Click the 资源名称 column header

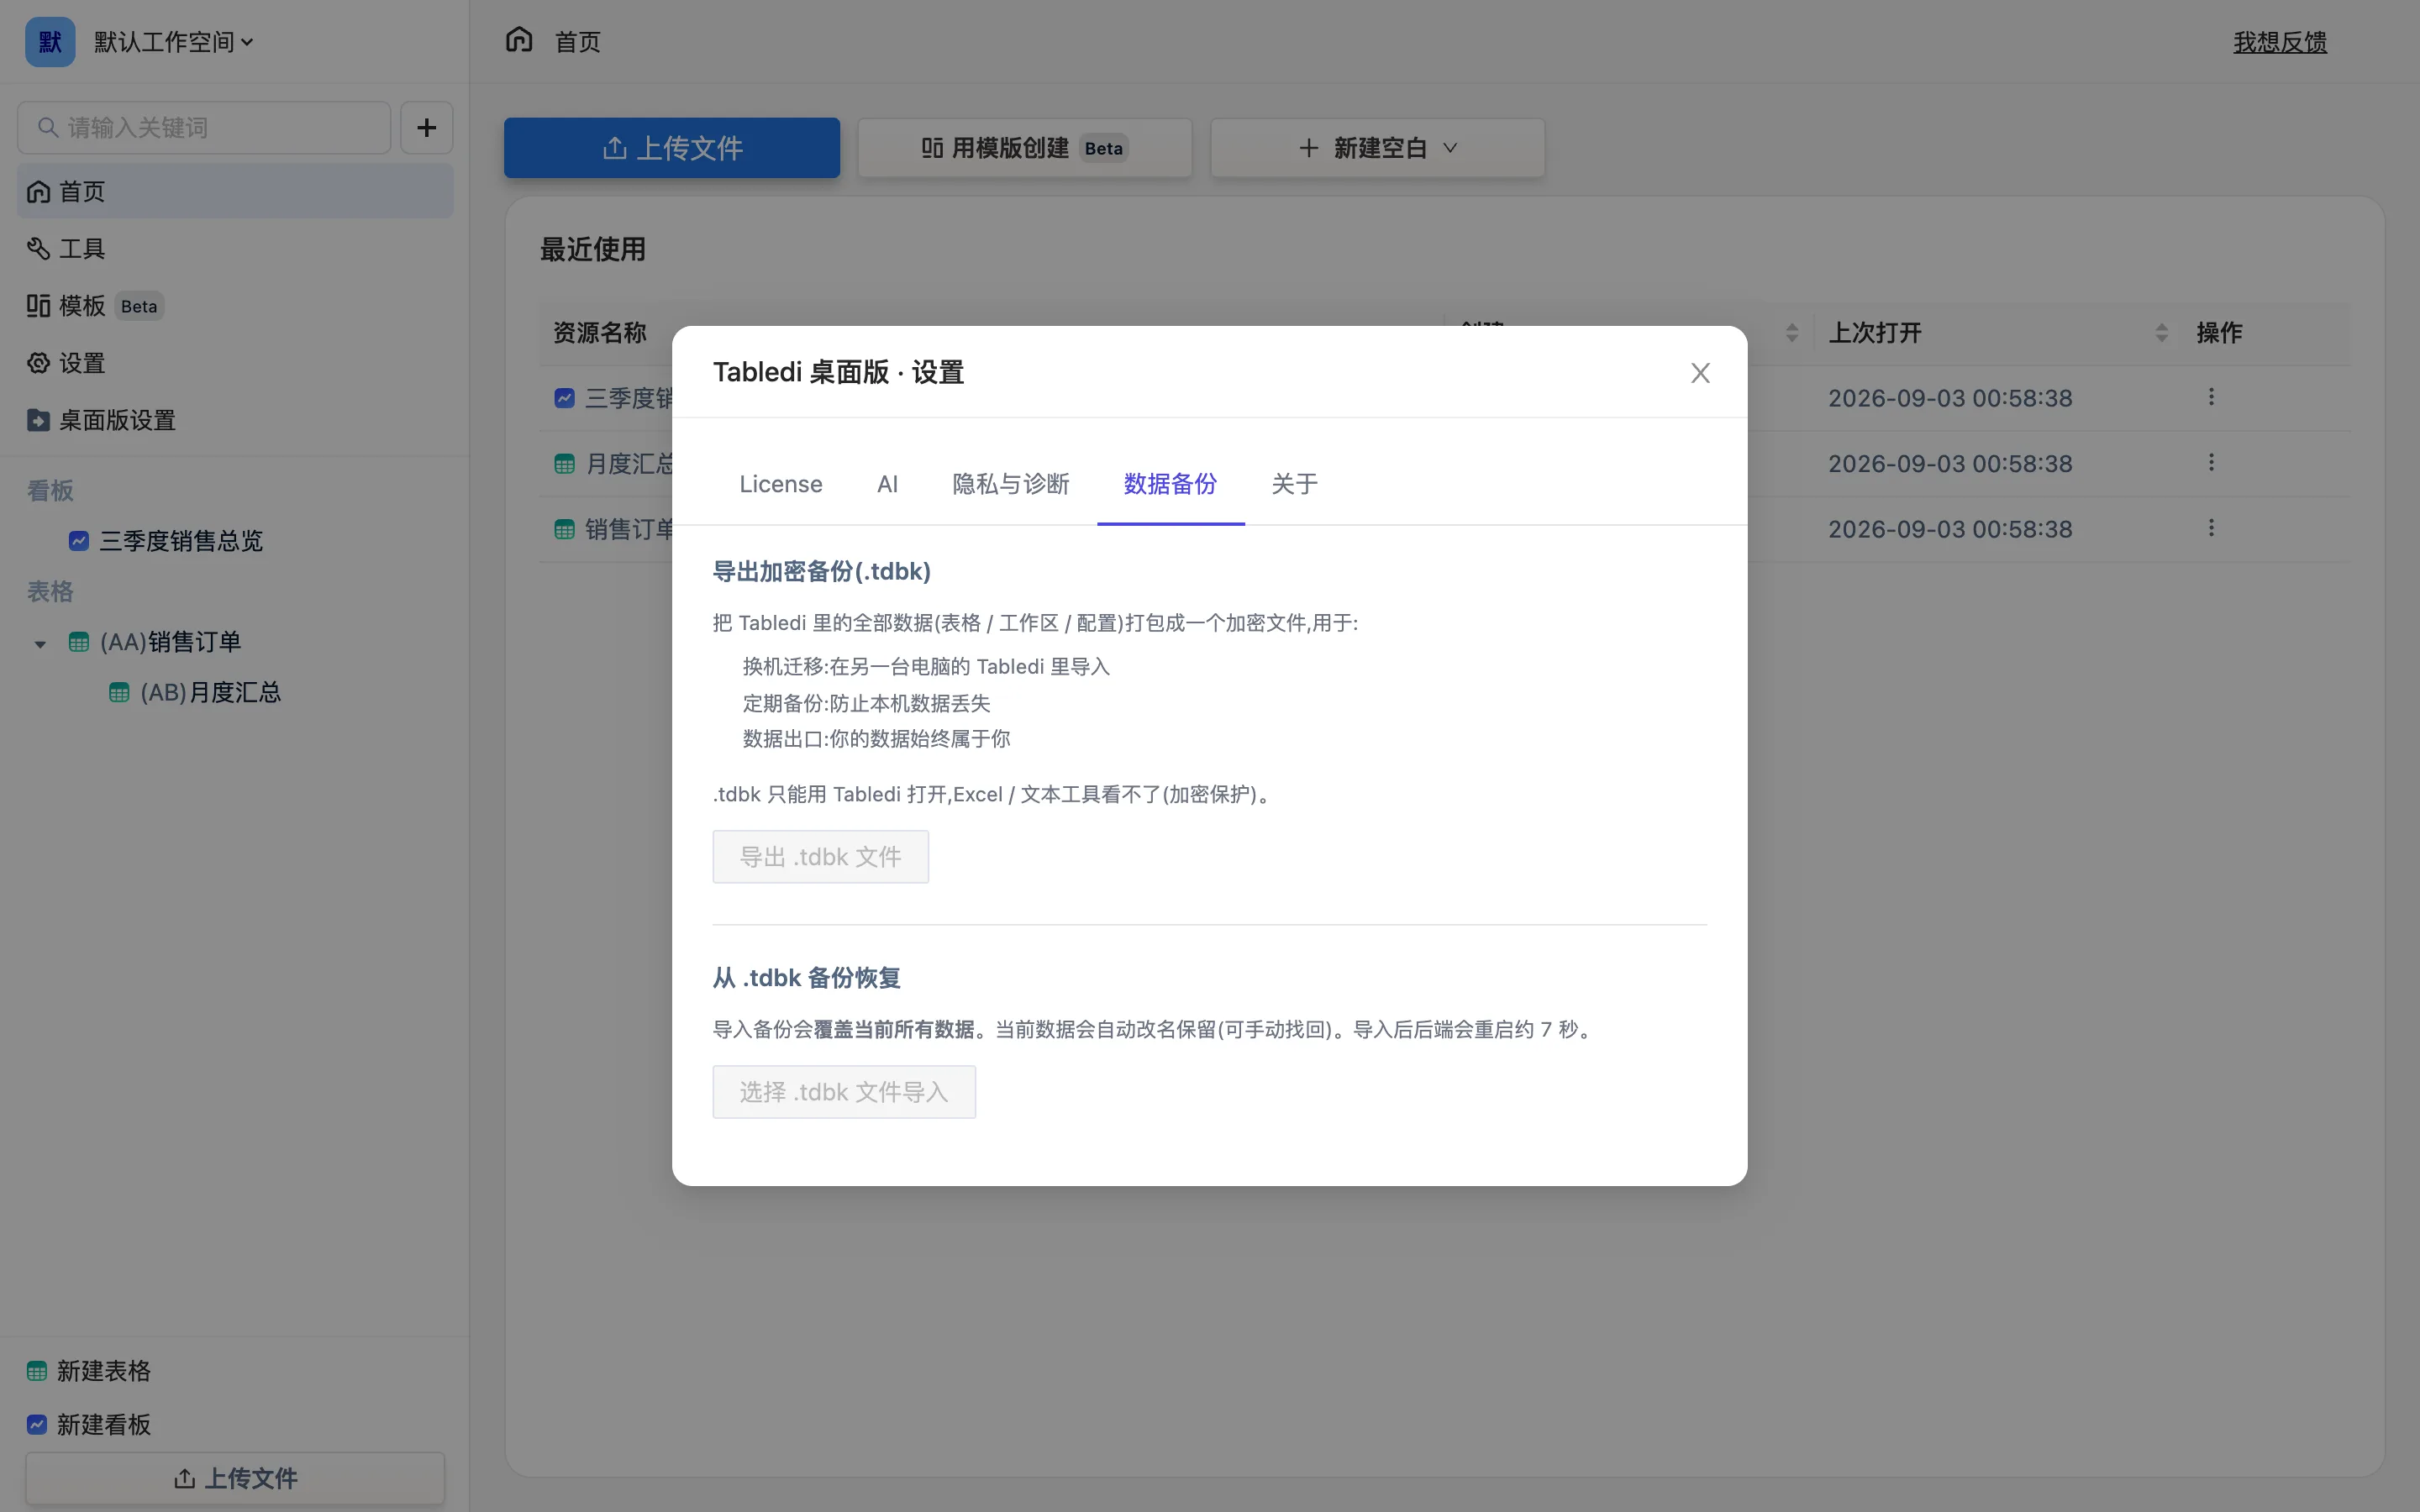click(600, 333)
